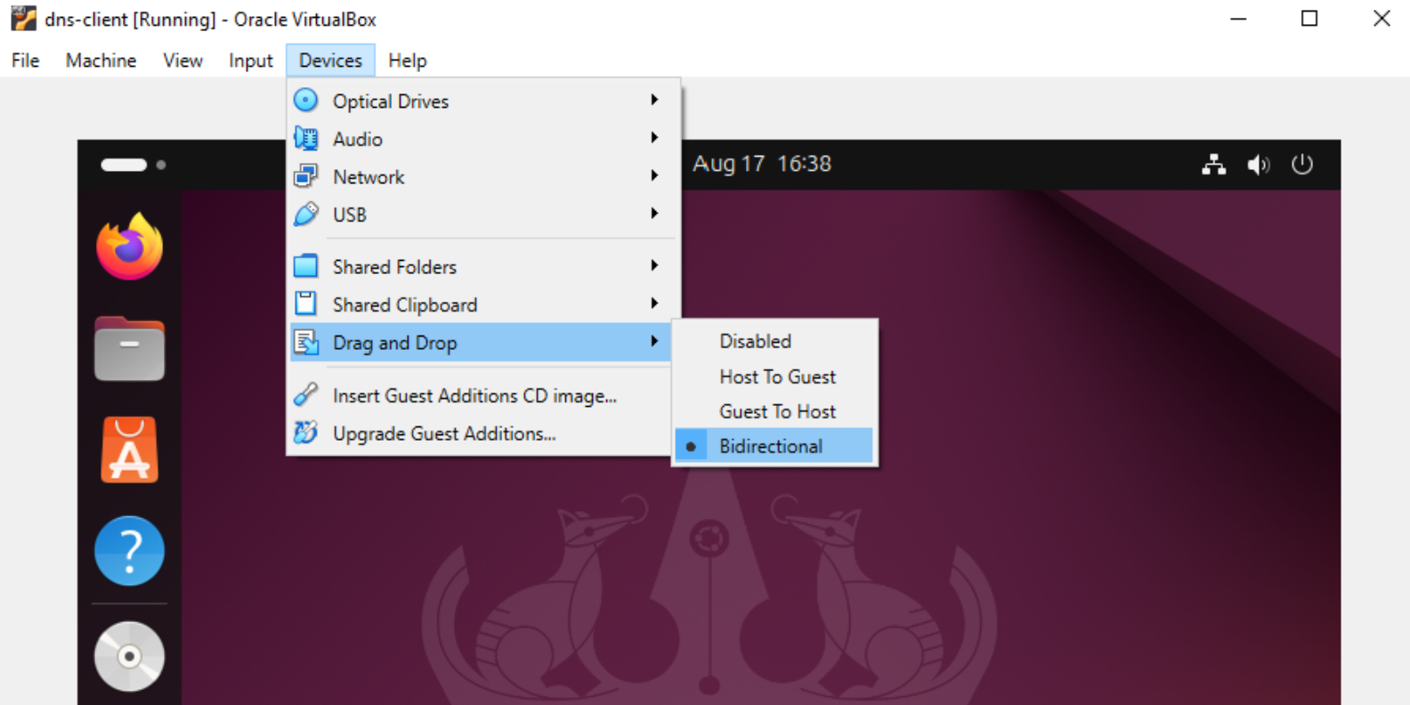1410x705 pixels.
Task: Click the Drag and Drop icon
Action: click(x=305, y=342)
